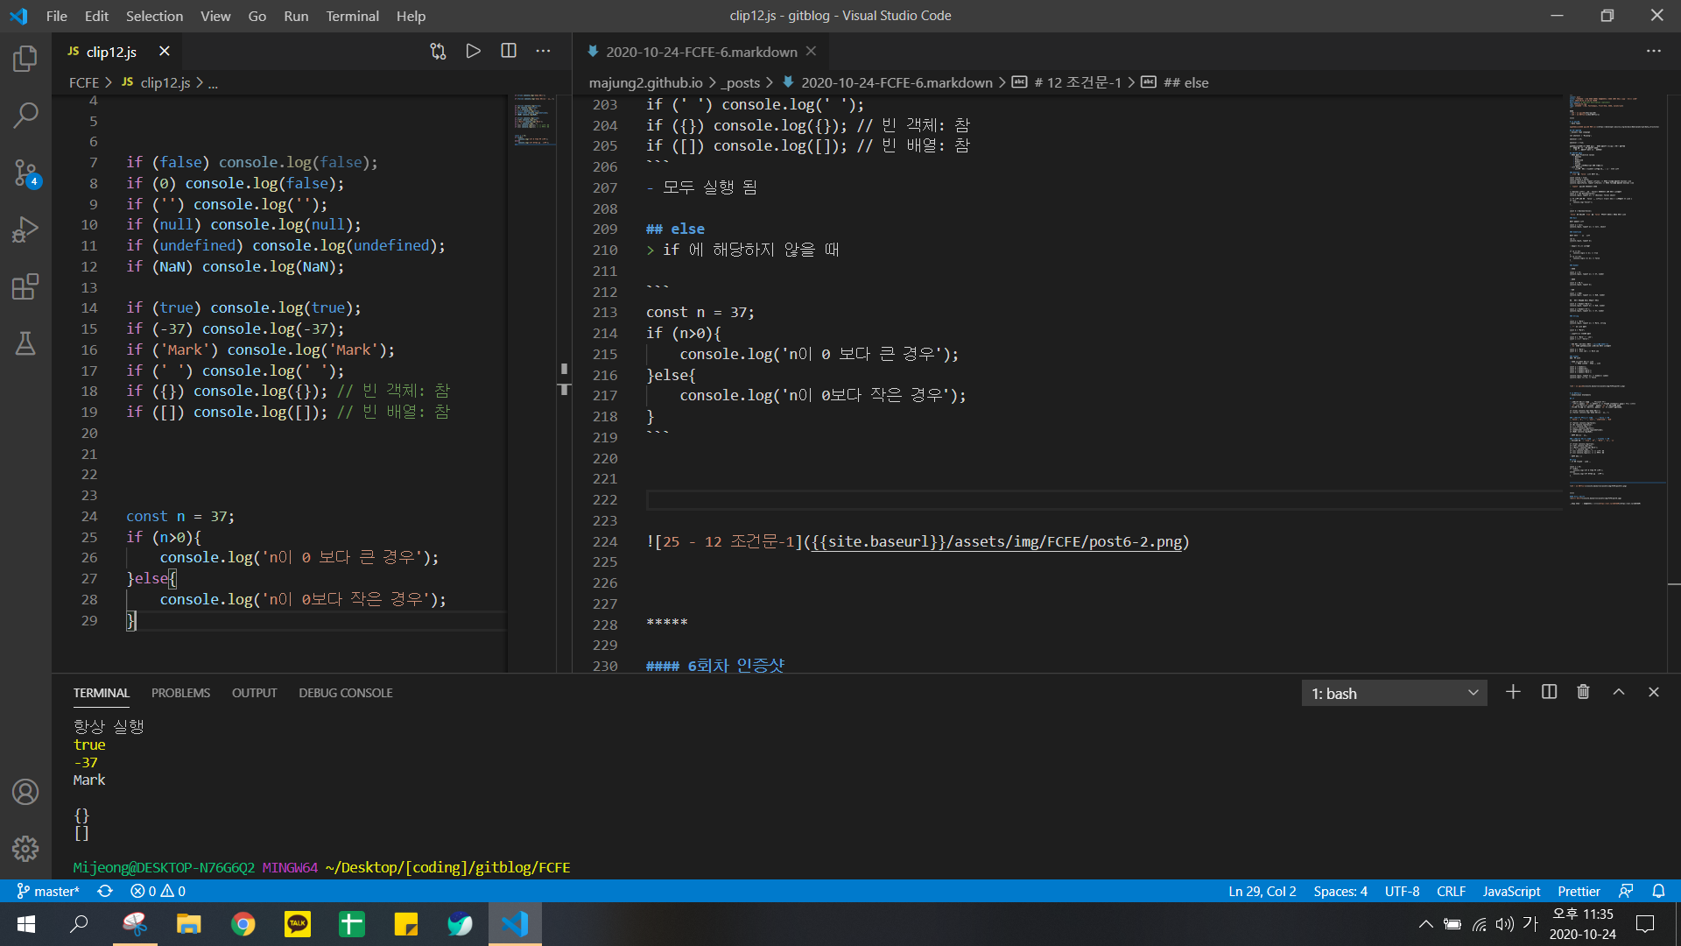Viewport: 1681px width, 946px height.
Task: Open the Manage gear menu
Action: point(25,848)
